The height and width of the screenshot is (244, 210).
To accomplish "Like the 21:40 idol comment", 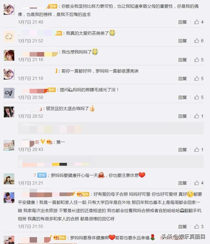I will 199,22.
